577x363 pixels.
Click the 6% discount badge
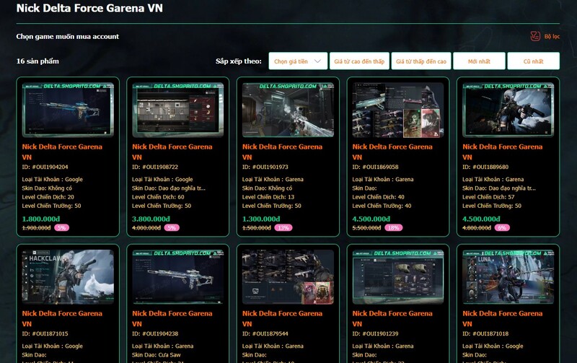click(502, 228)
